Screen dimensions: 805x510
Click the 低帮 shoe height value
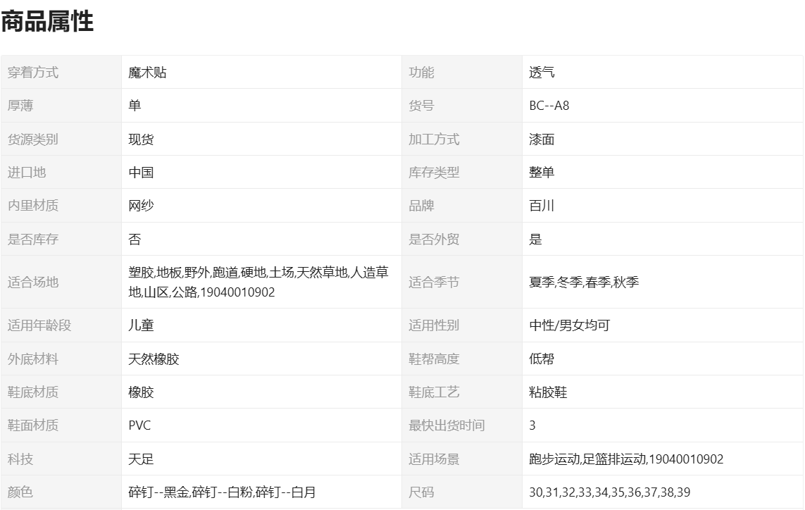tap(542, 359)
